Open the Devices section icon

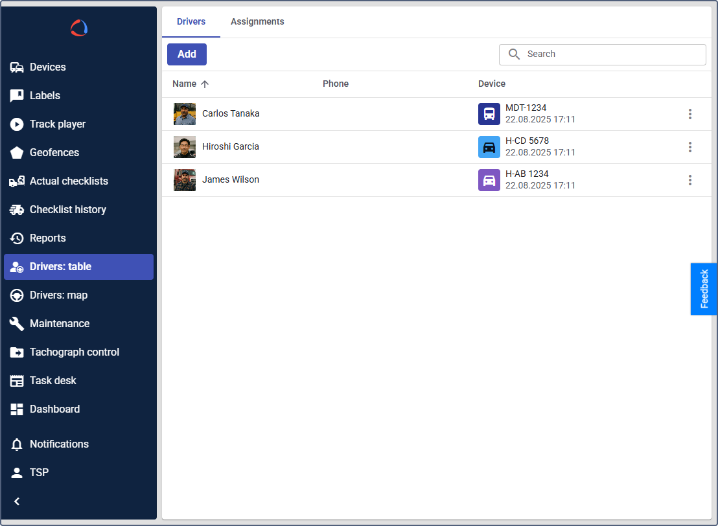click(x=17, y=67)
